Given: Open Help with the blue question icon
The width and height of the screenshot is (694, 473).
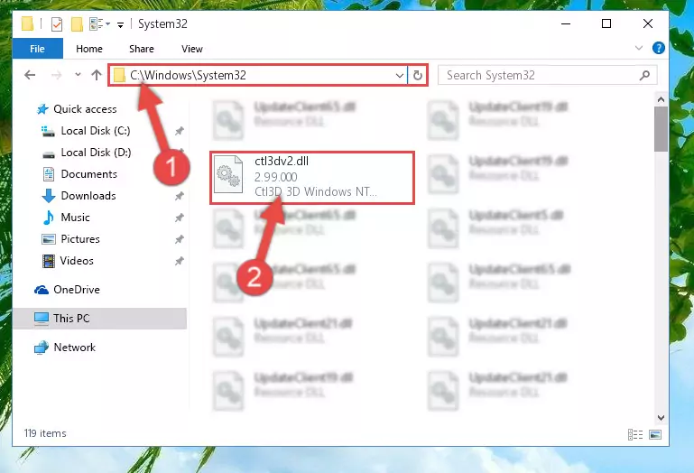Looking at the screenshot, I should (x=658, y=48).
